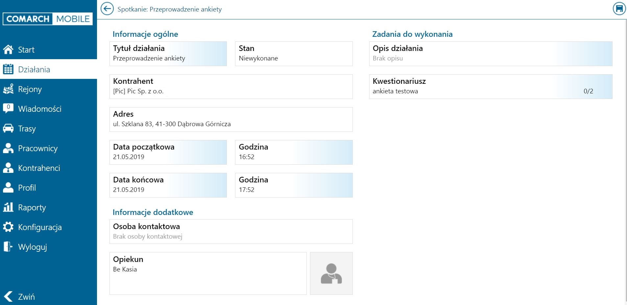Click the Pracownicy person icon
The image size is (627, 305).
click(x=8, y=148)
